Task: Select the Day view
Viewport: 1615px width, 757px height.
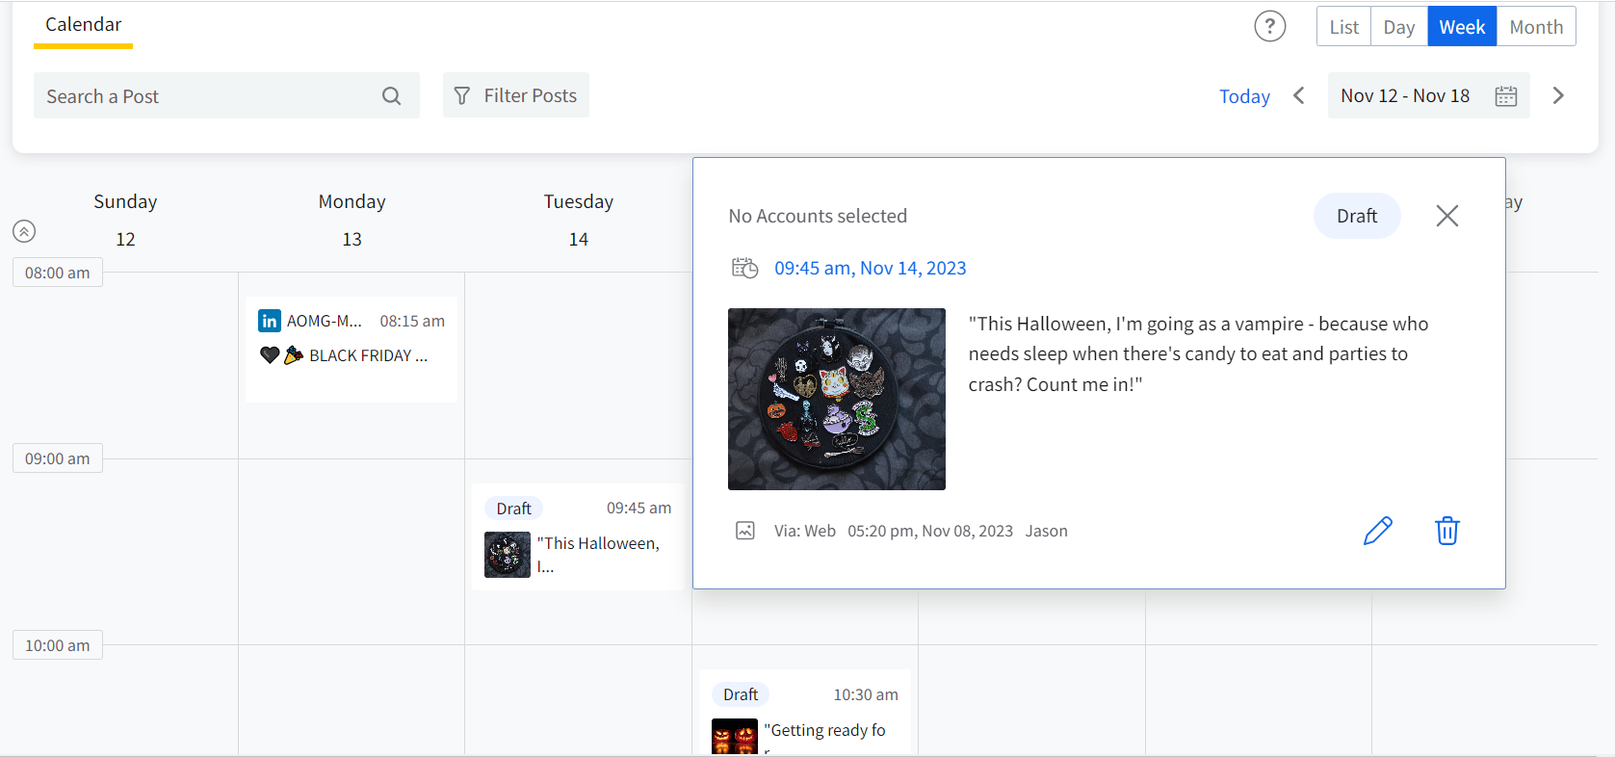Action: [x=1398, y=27]
